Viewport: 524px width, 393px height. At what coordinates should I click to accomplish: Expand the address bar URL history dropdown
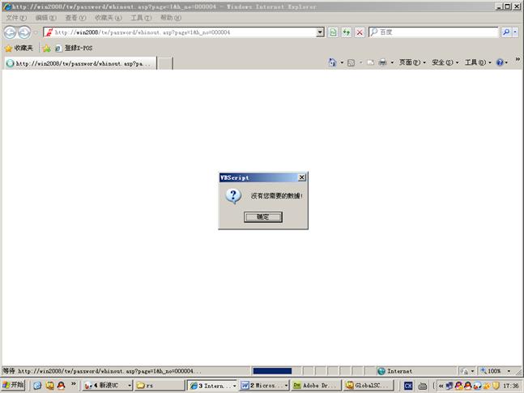pos(320,32)
